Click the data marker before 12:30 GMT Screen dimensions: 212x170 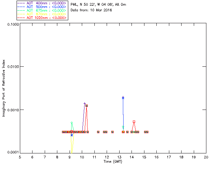pos(113,132)
